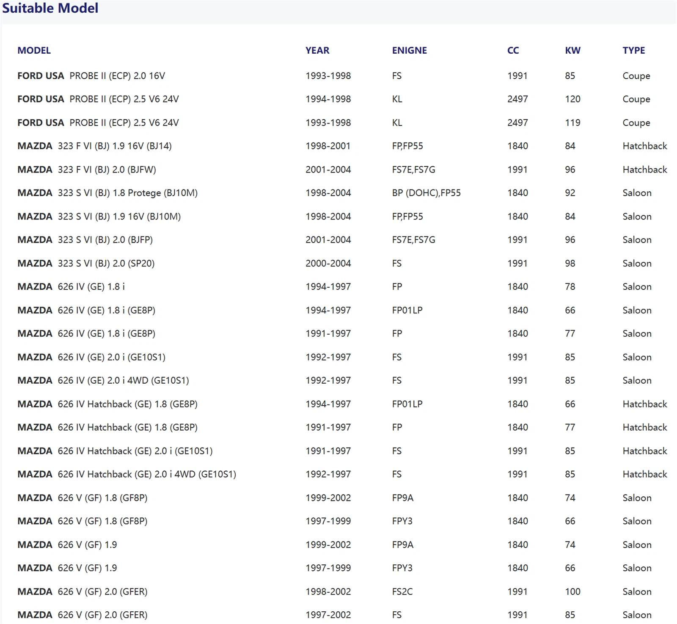Screen dimensions: 677x624
Task: Click the Suitable Model heading
Action: (50, 8)
